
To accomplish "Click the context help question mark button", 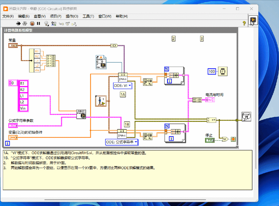I will pyautogui.click(x=244, y=23).
